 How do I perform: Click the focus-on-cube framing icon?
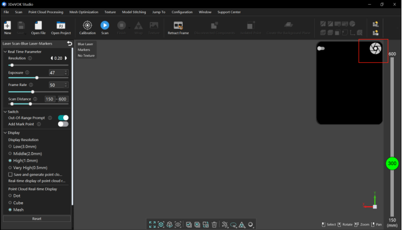(x=161, y=225)
